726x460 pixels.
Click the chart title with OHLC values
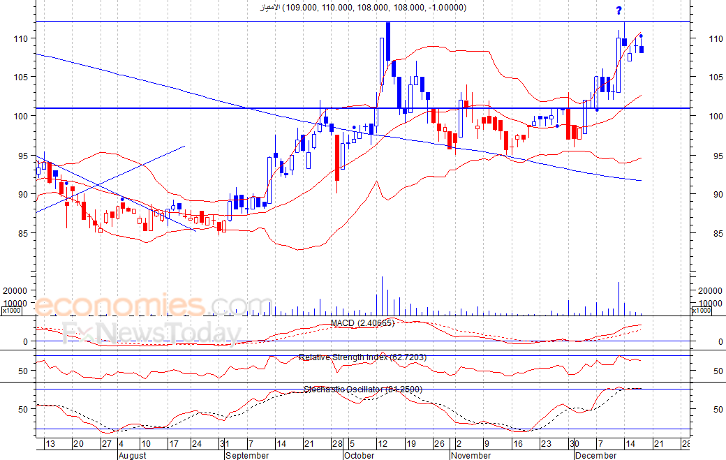coord(363,8)
